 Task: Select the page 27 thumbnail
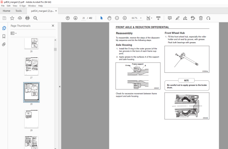32,66
